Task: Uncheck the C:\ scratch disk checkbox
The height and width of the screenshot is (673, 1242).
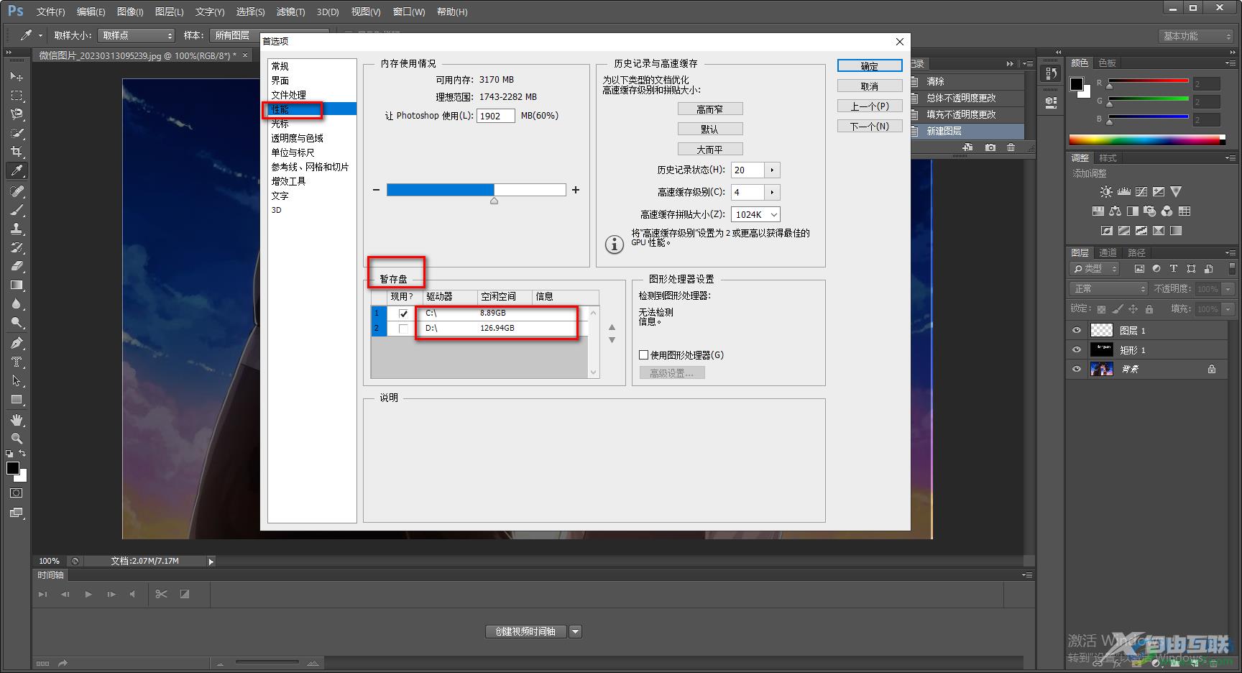Action: [403, 313]
